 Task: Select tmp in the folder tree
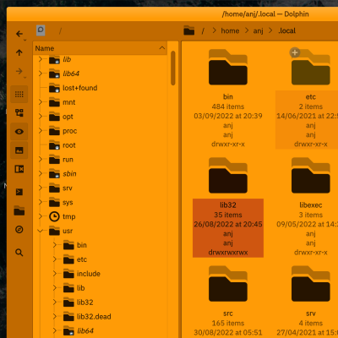69,216
